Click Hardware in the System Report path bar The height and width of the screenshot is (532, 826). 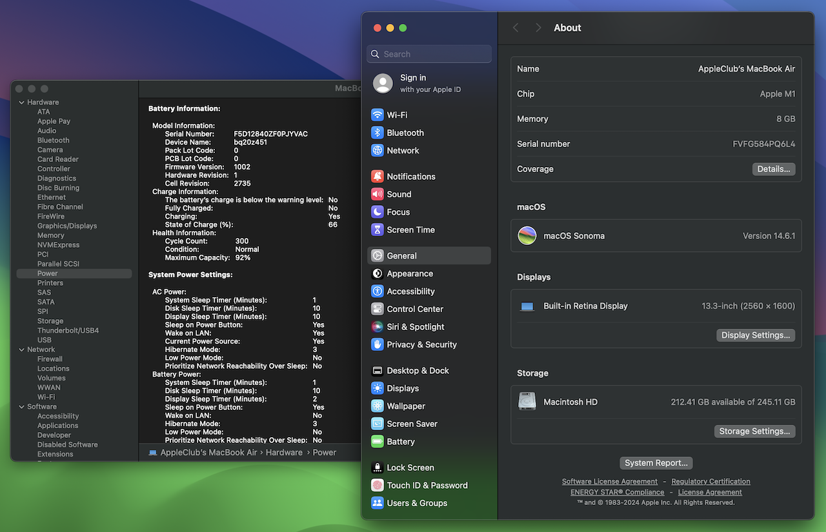[x=284, y=453]
